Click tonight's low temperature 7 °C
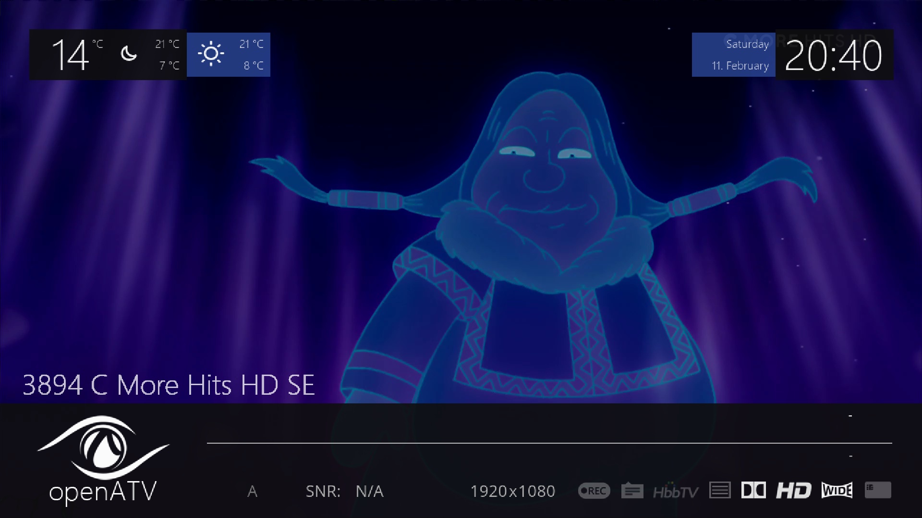The width and height of the screenshot is (922, 518). pyautogui.click(x=170, y=65)
